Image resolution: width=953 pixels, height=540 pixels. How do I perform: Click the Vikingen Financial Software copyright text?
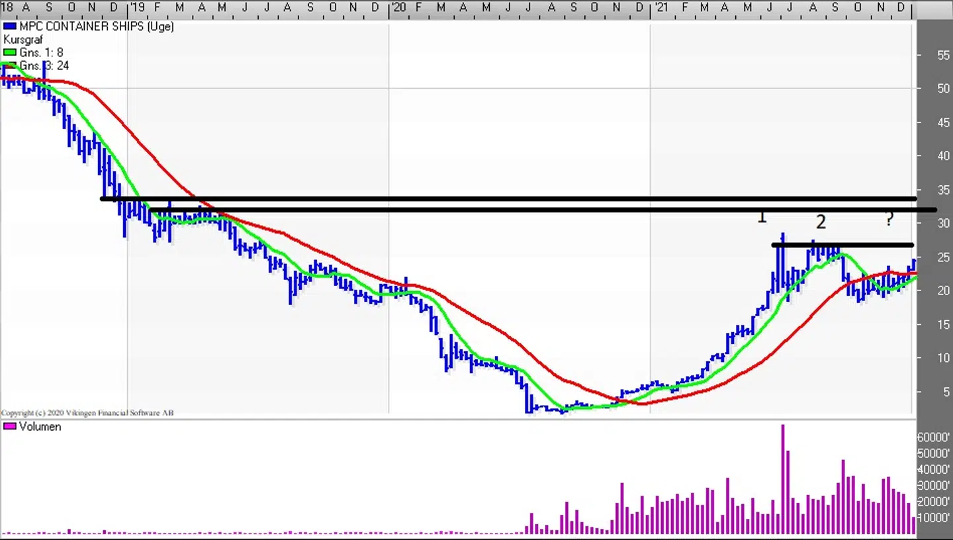[x=87, y=413]
